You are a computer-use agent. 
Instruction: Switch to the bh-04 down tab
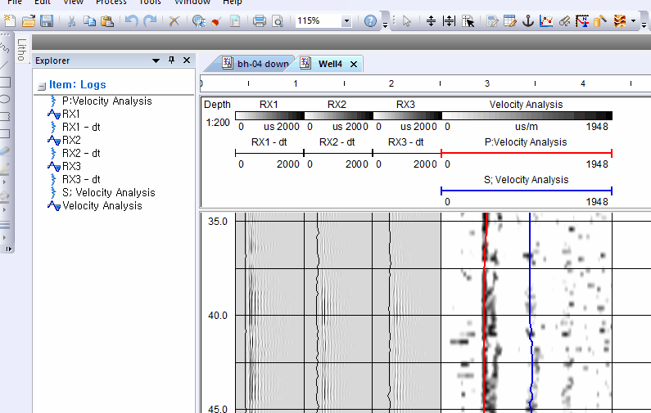(255, 64)
